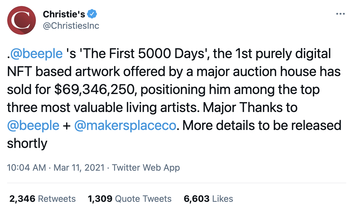Open the Christie's display name profile link
Screen dimensions: 354x212
pyautogui.click(x=64, y=14)
